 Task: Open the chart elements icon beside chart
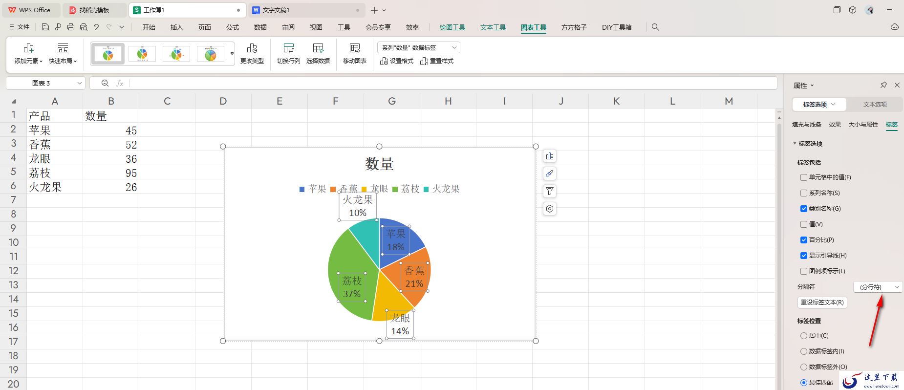pyautogui.click(x=550, y=156)
